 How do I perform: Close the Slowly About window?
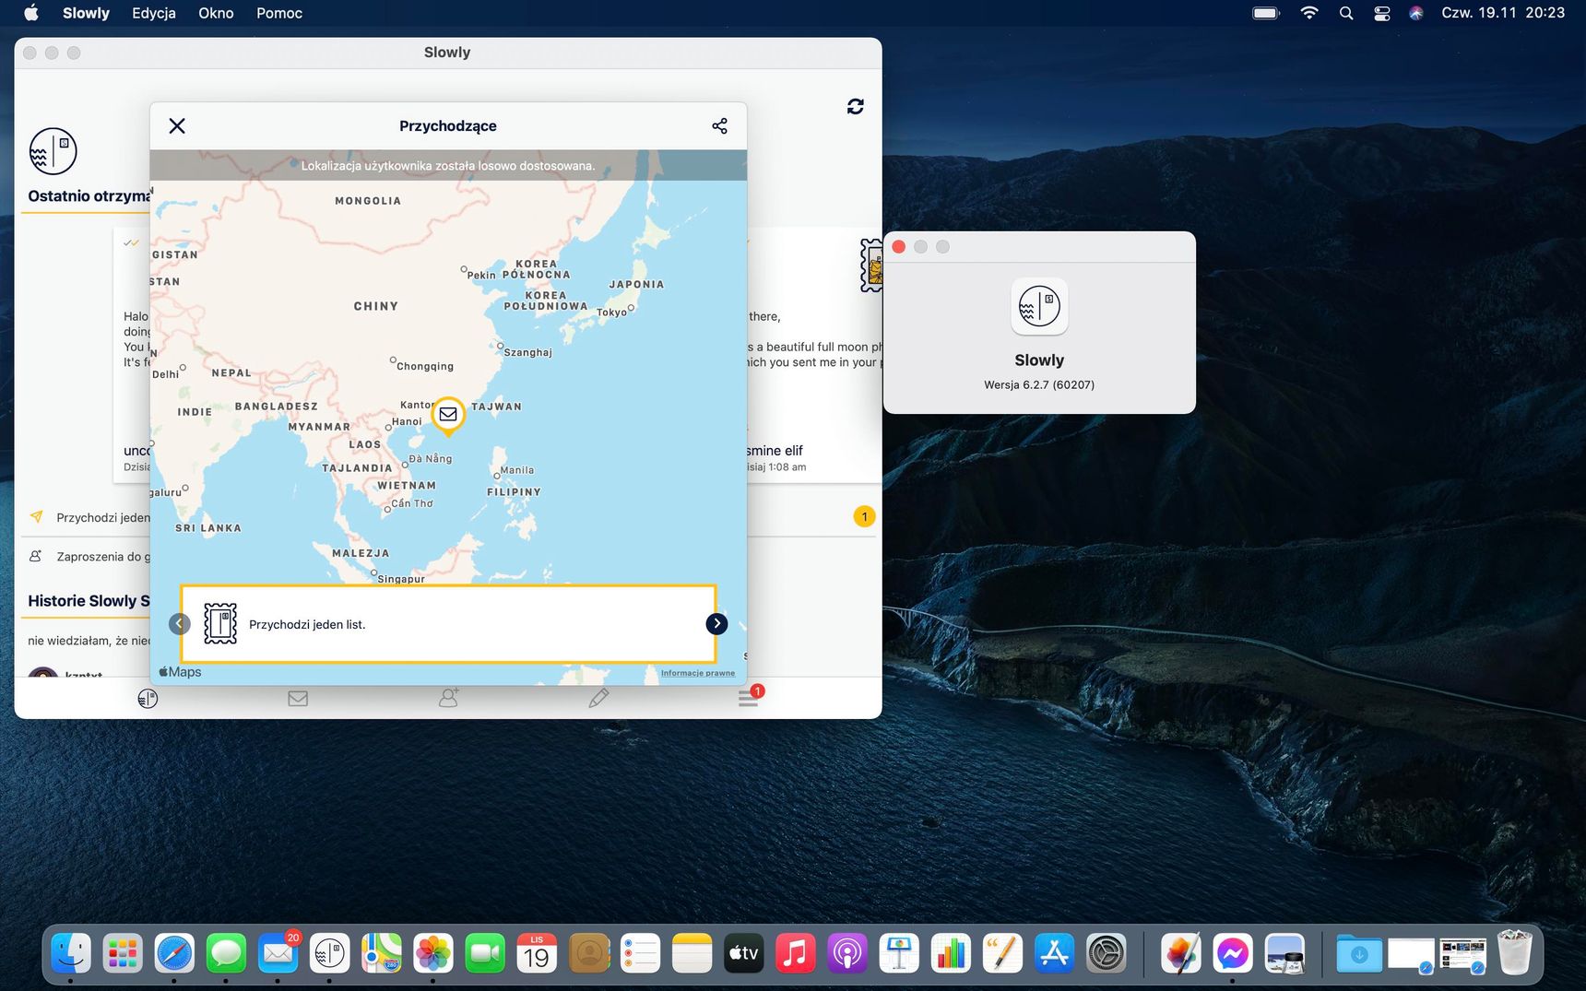(x=899, y=246)
